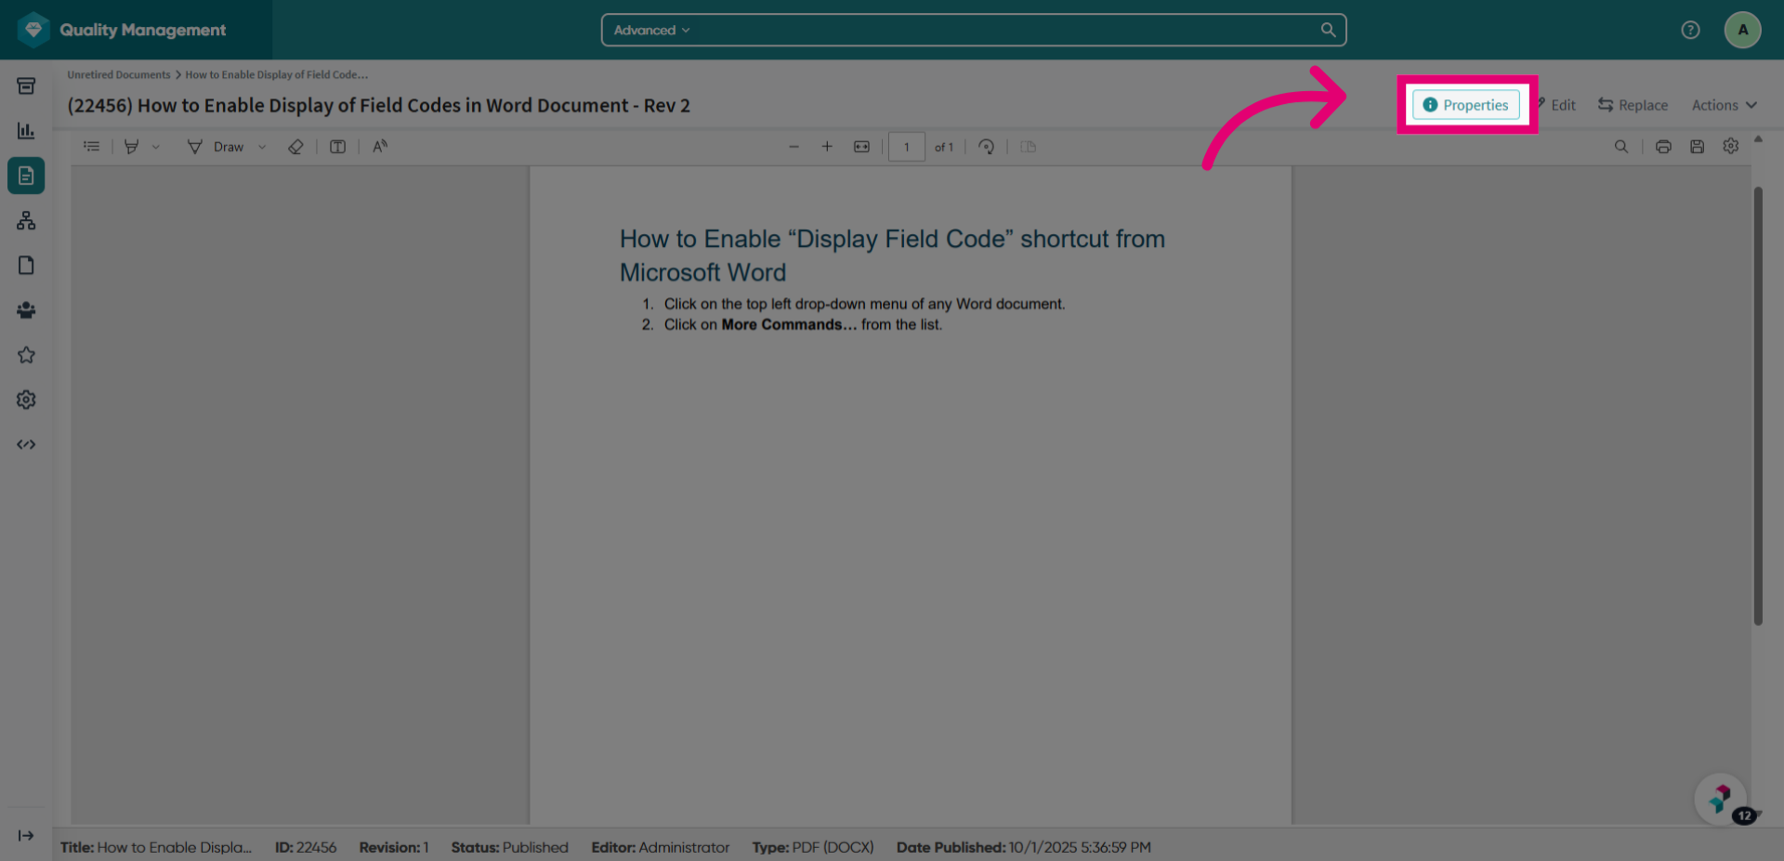Image resolution: width=1784 pixels, height=861 pixels.
Task: Open the Unretired Documents breadcrumb link
Action: coord(119,74)
